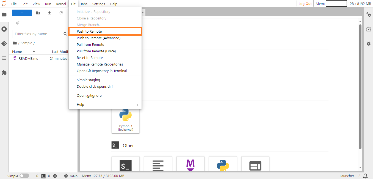This screenshot has height=179, width=373.
Task: Click the "128 / 8192 MB" memory text
Action: (360, 4)
